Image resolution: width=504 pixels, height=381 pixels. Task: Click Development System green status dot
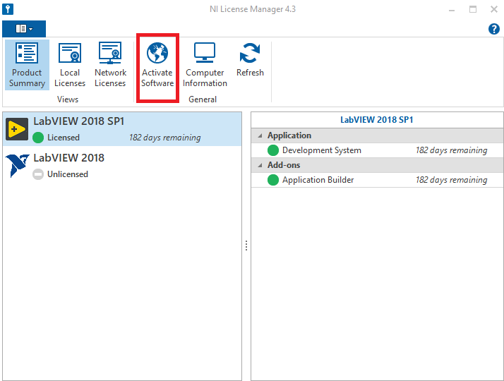(x=273, y=150)
